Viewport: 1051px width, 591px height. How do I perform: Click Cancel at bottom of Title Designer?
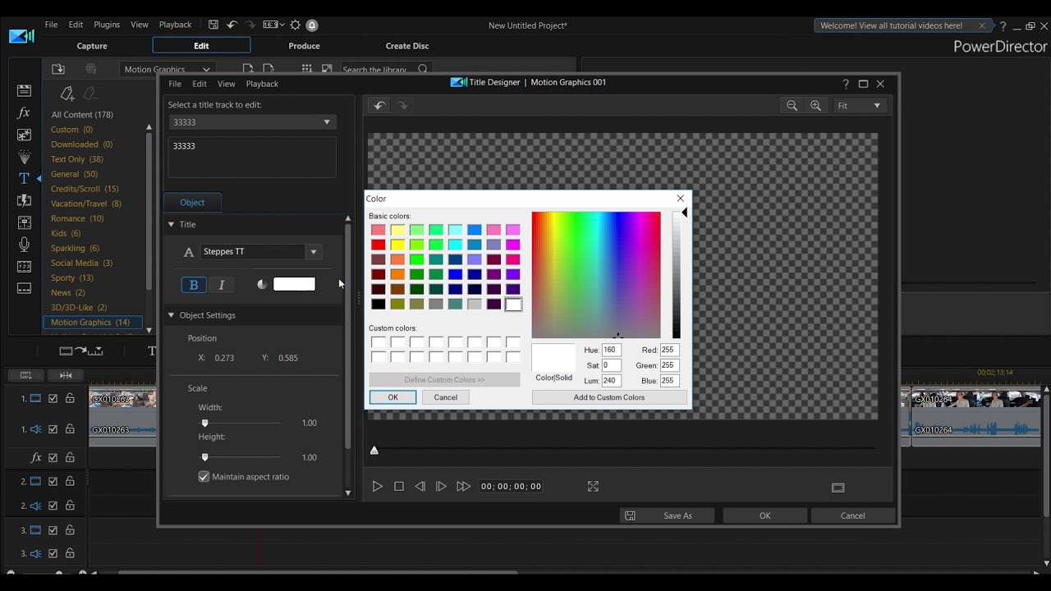[852, 515]
